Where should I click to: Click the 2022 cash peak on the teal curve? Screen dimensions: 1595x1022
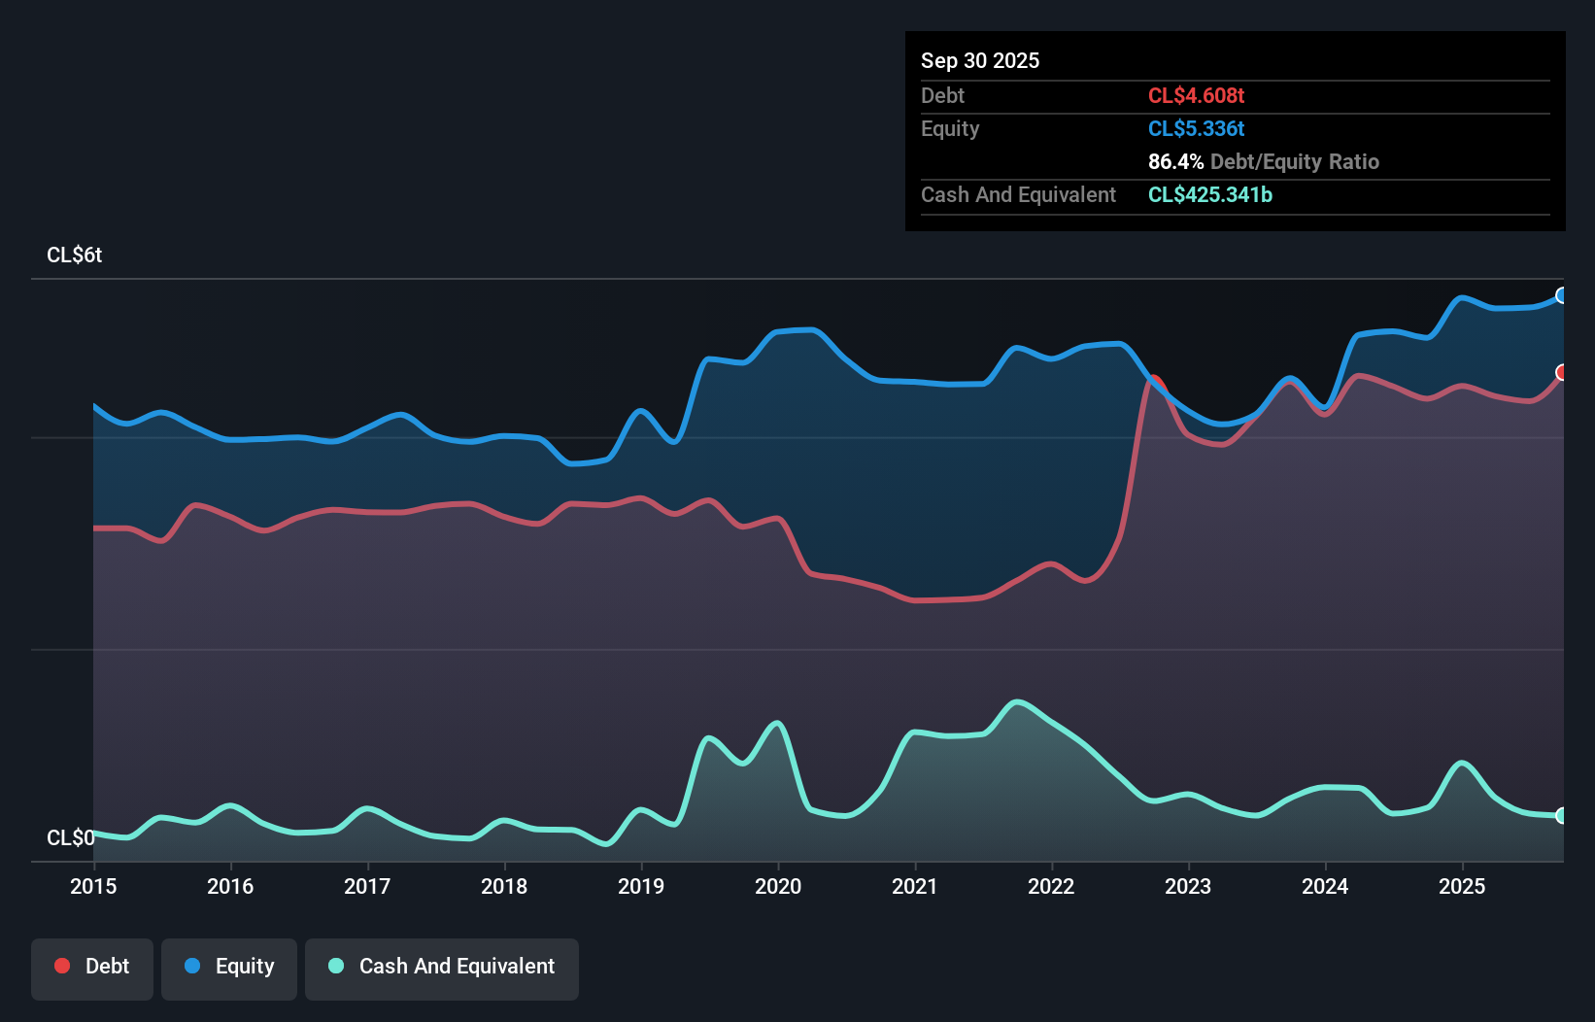1016,700
